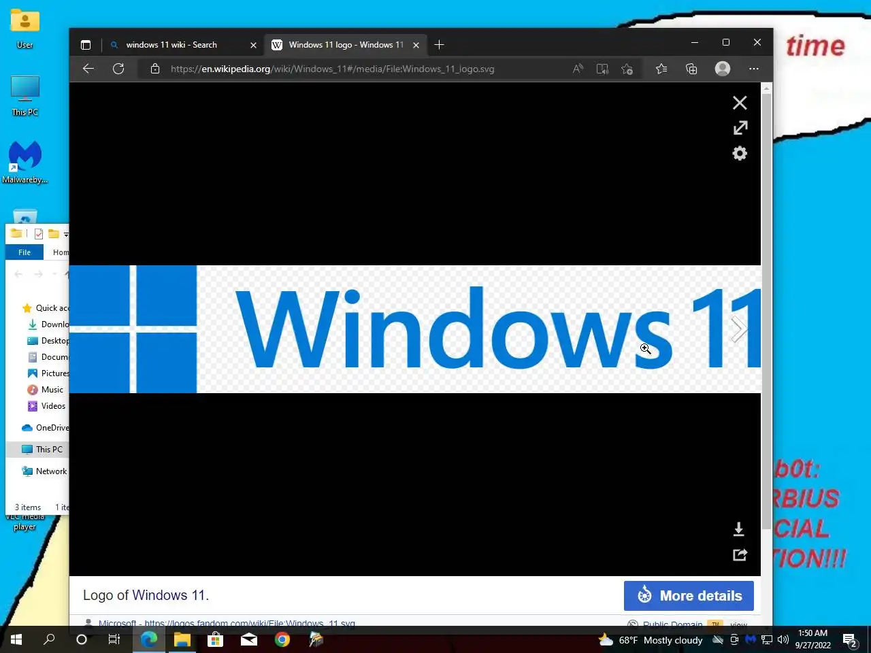Open the Favorites list in Edge
Image resolution: width=871 pixels, height=653 pixels.
pyautogui.click(x=661, y=69)
